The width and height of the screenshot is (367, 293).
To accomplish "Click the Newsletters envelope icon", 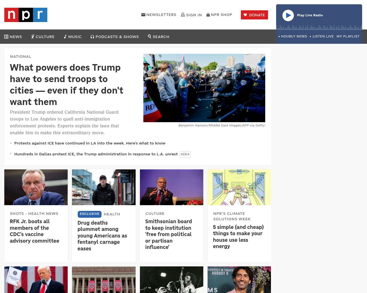I will tap(143, 15).
